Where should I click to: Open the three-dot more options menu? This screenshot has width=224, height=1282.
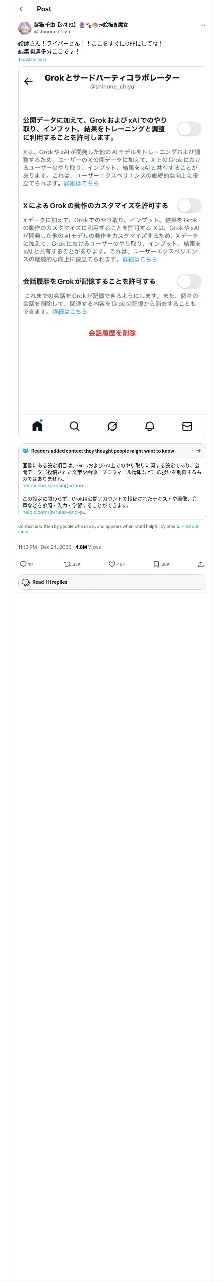203,25
